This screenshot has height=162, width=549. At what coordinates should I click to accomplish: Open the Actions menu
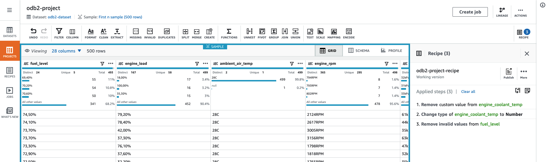click(520, 12)
